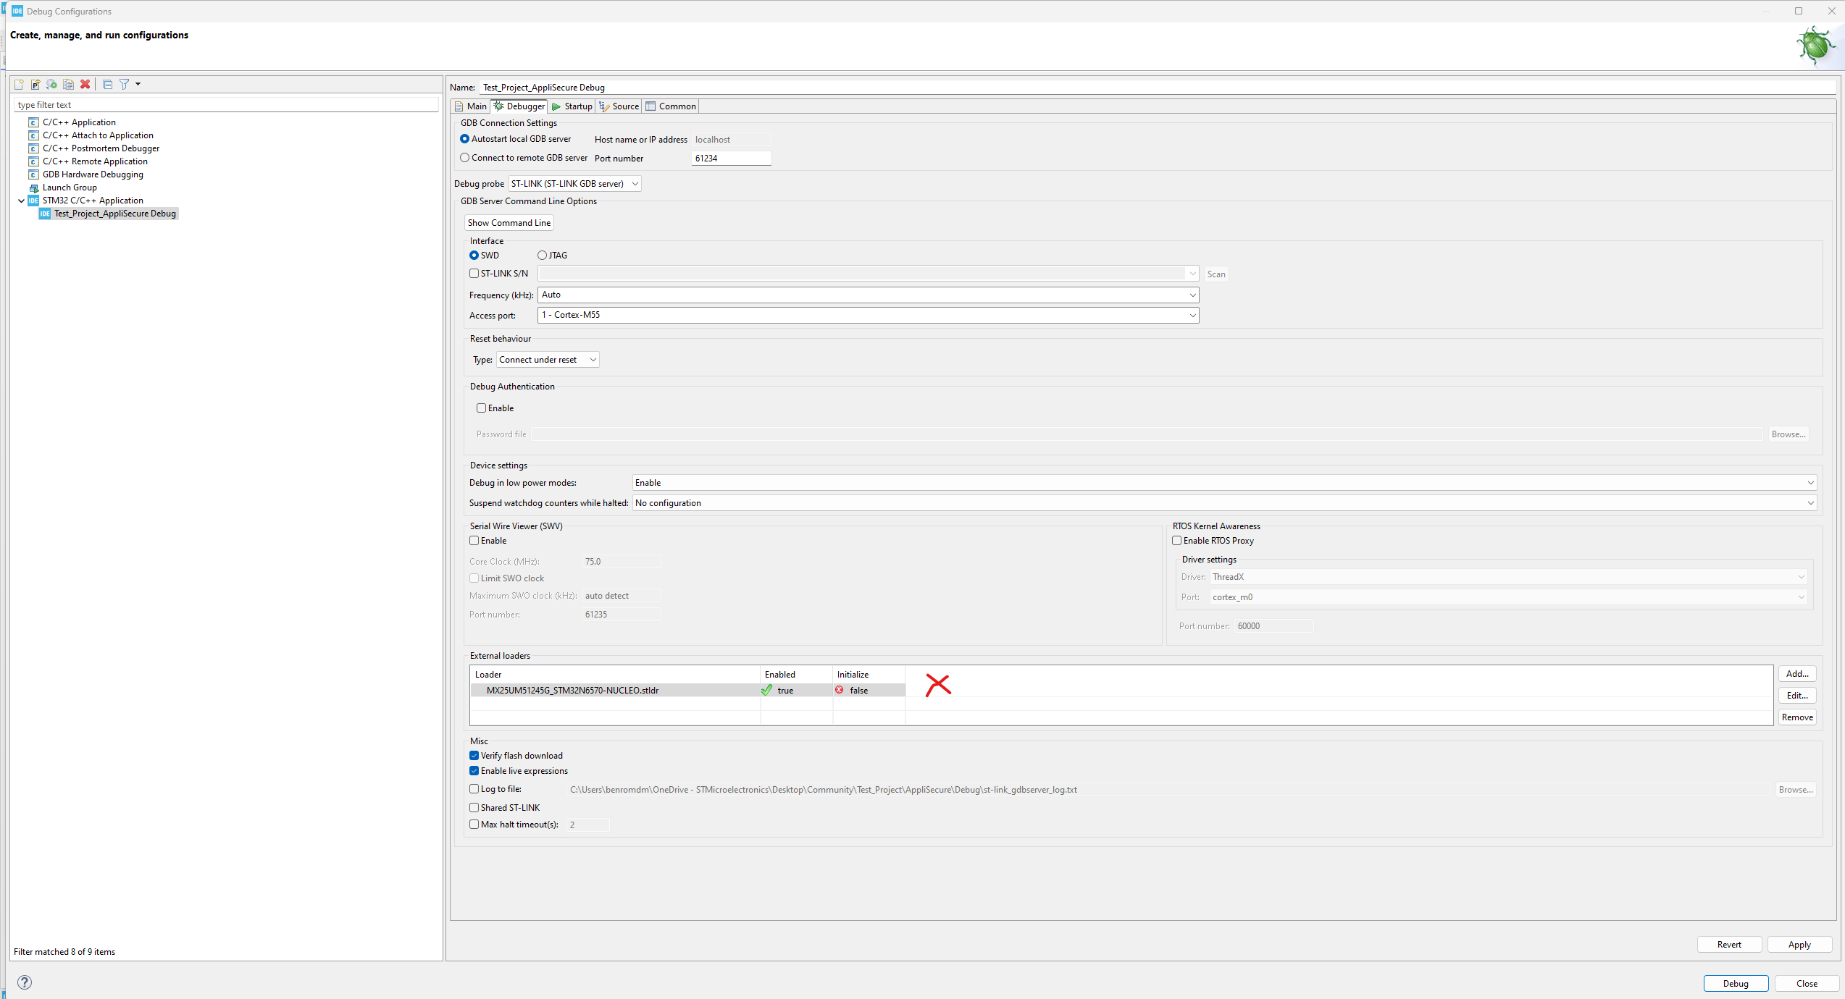Collapse the STM32 C/C++ Application node

21,201
